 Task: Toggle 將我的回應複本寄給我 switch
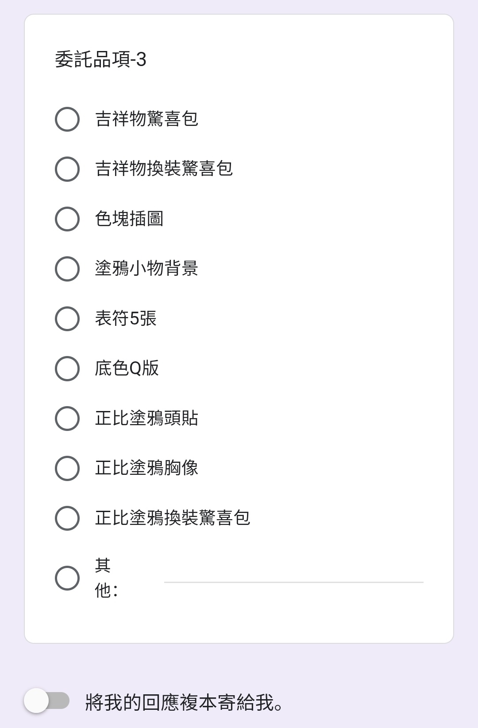[x=47, y=701]
